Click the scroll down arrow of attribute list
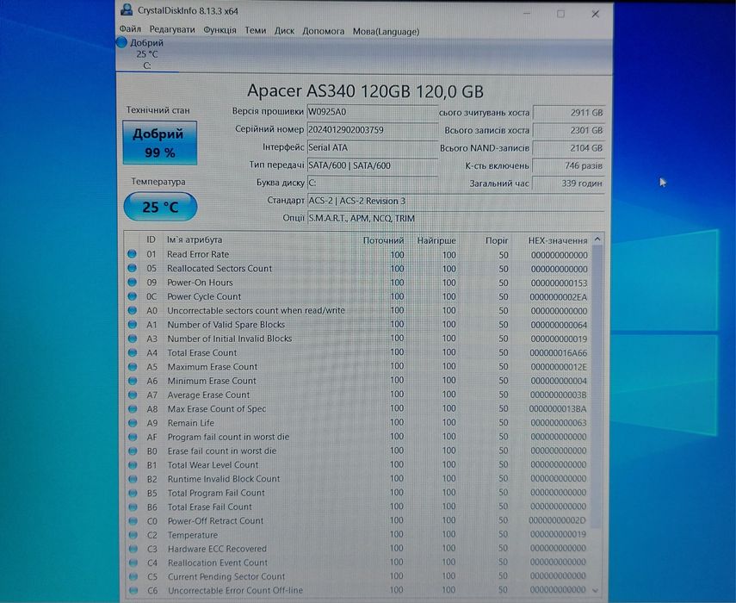736x603 pixels. (596, 590)
